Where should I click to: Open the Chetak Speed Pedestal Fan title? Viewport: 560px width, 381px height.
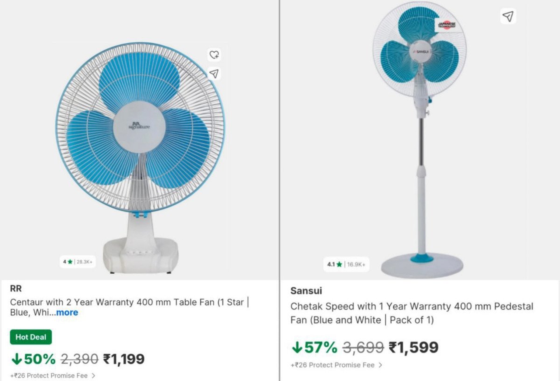(x=411, y=307)
